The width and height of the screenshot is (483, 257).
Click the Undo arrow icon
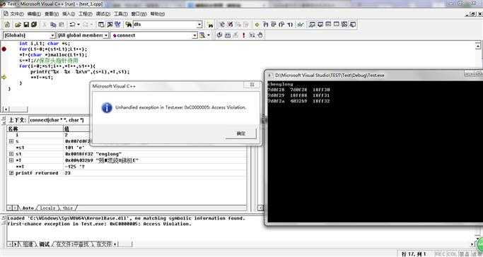click(72, 24)
